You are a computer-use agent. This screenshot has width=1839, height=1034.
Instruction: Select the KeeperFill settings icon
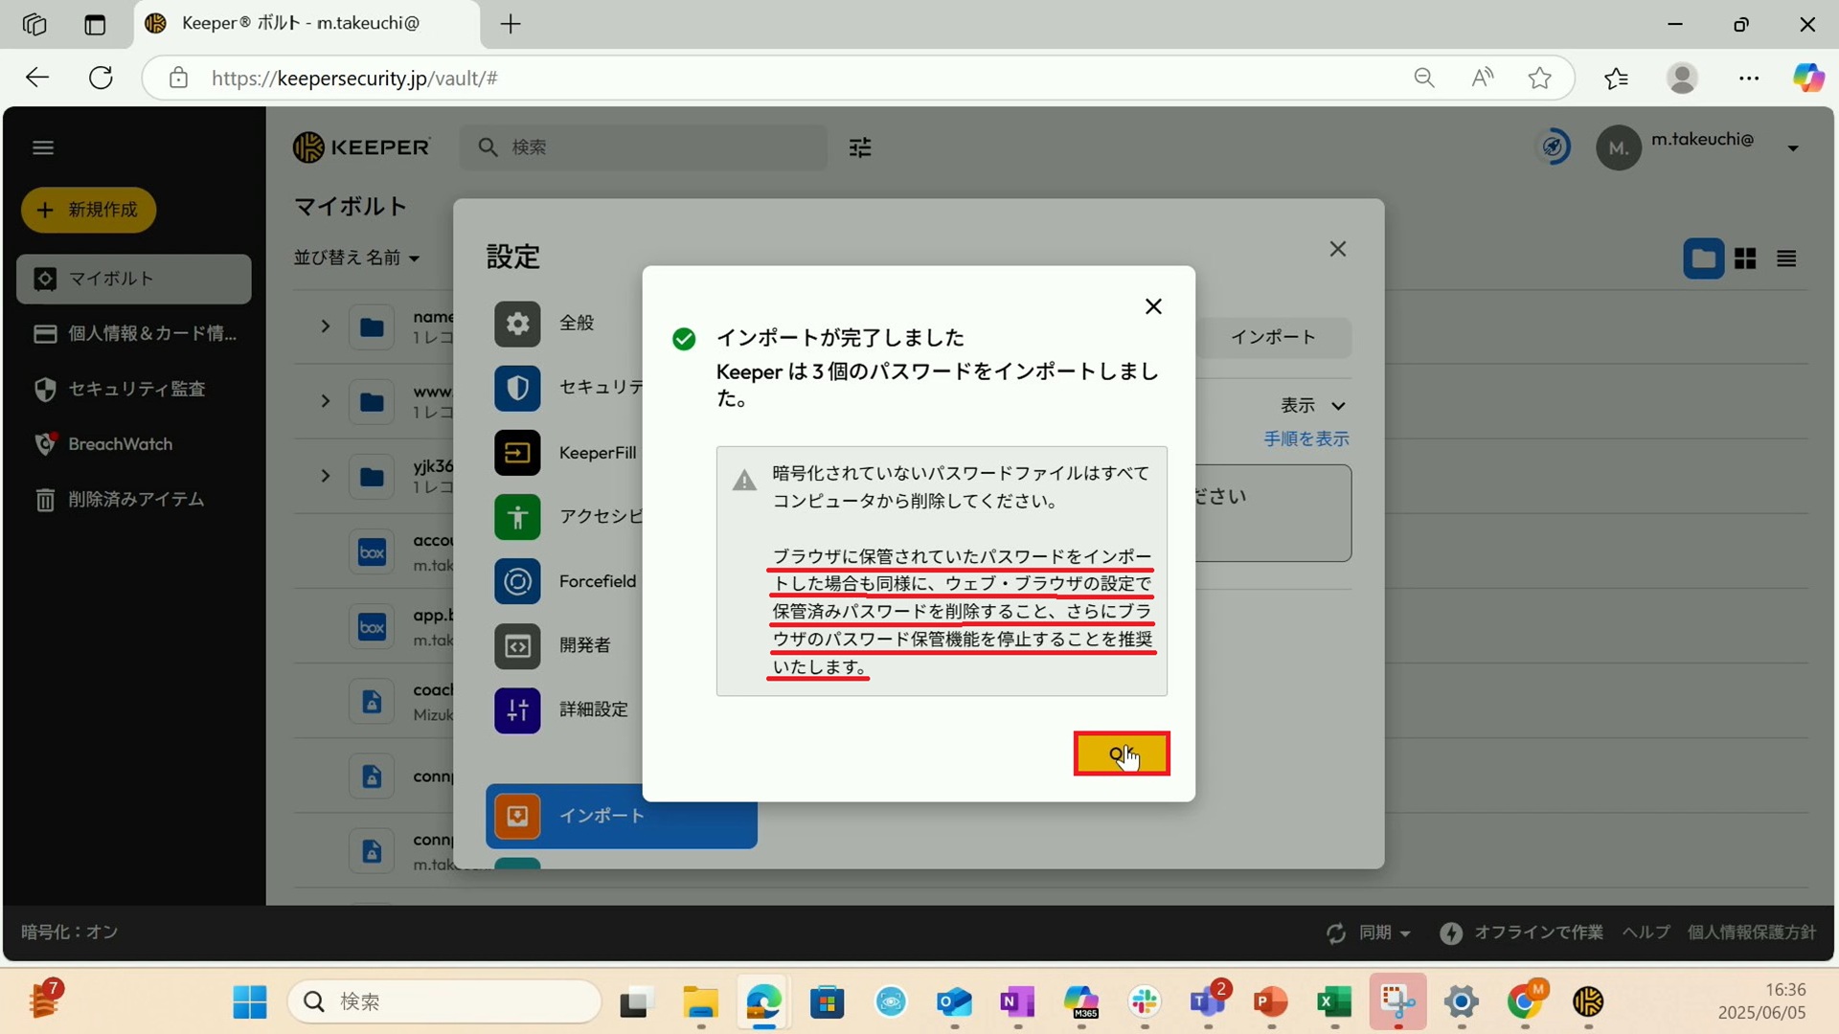517,453
